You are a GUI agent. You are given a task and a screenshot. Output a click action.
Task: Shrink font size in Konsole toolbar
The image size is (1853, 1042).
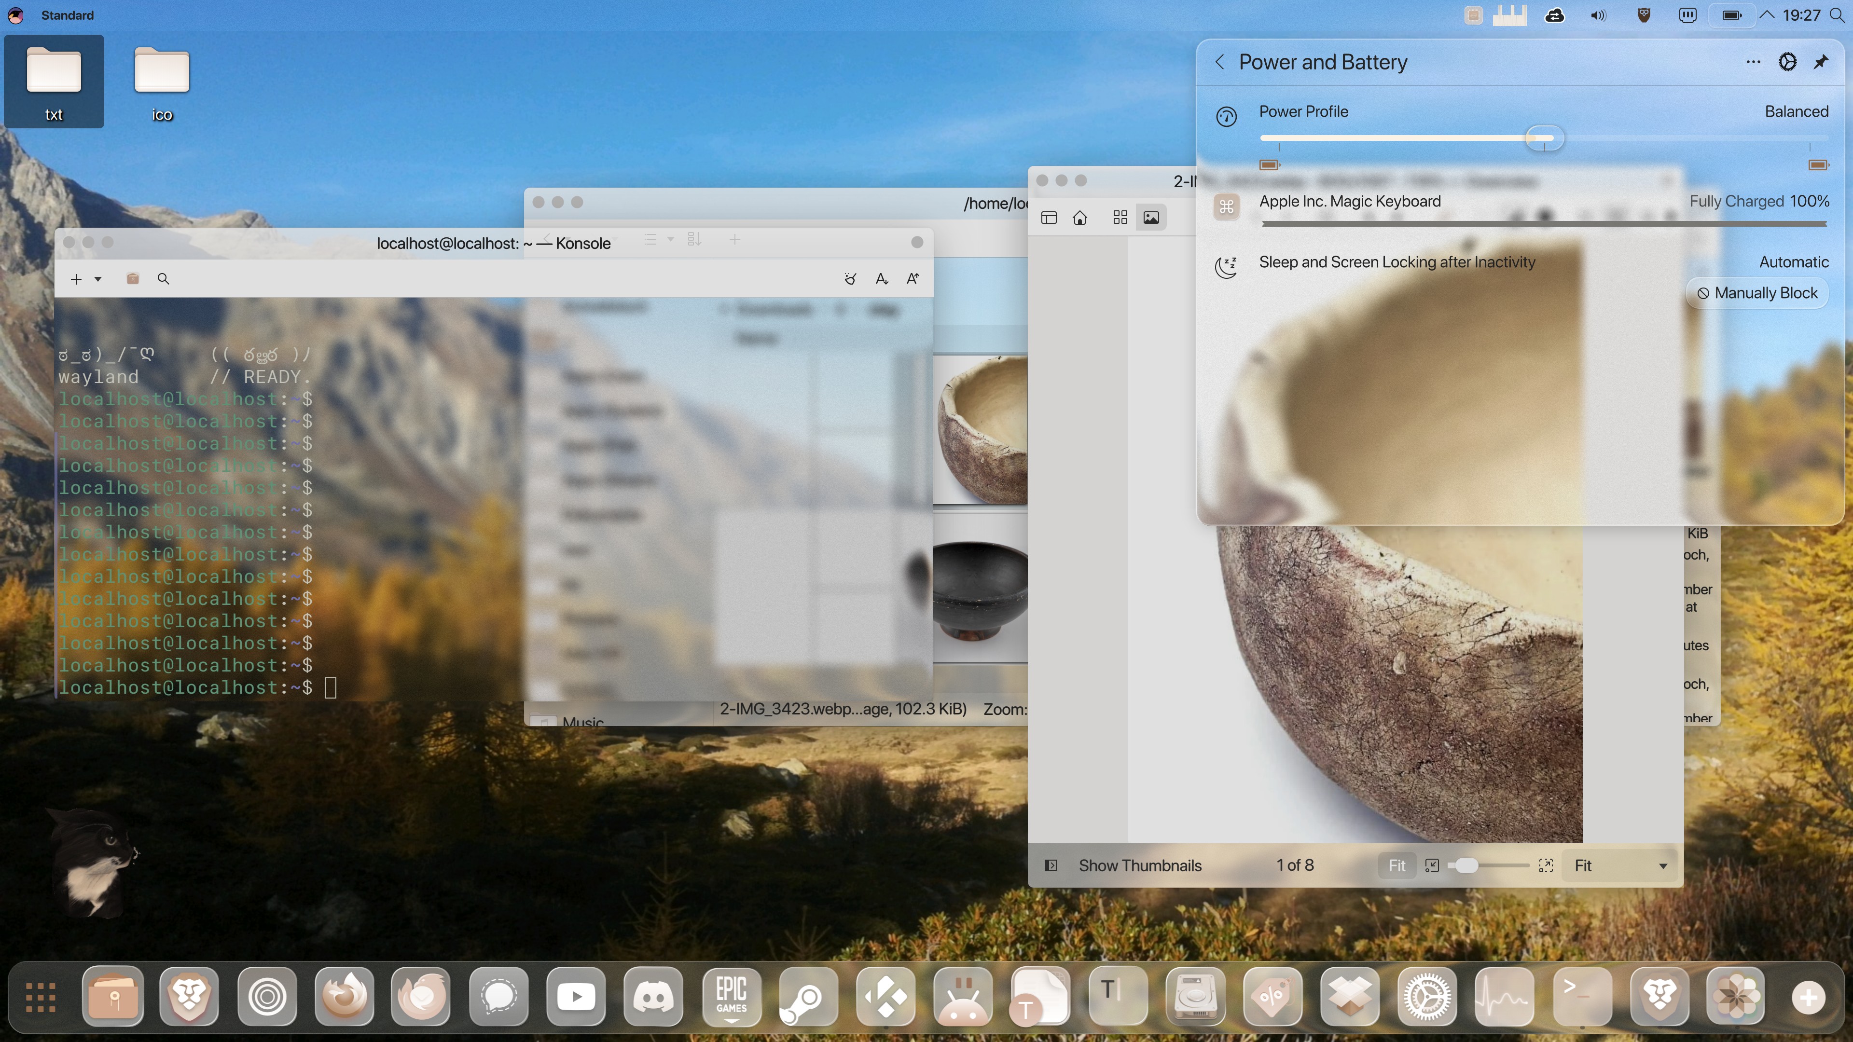coord(882,279)
